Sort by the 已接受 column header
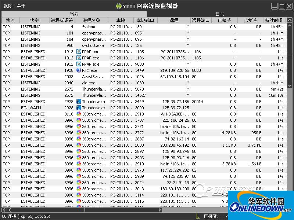 point(225,20)
